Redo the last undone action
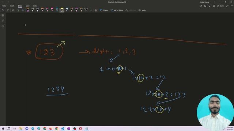Image resolution: width=234 pixels, height=131 pixels. pos(8,10)
